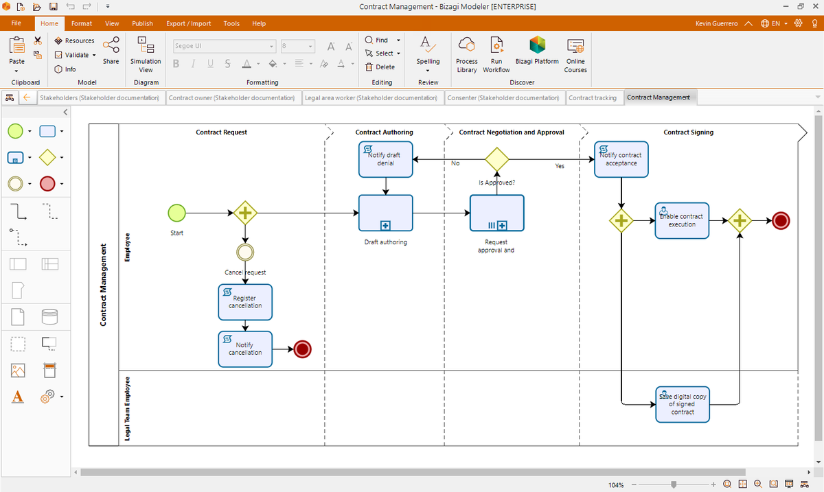Select the Annotation shape in palette
The image size is (824, 492).
[x=49, y=342]
